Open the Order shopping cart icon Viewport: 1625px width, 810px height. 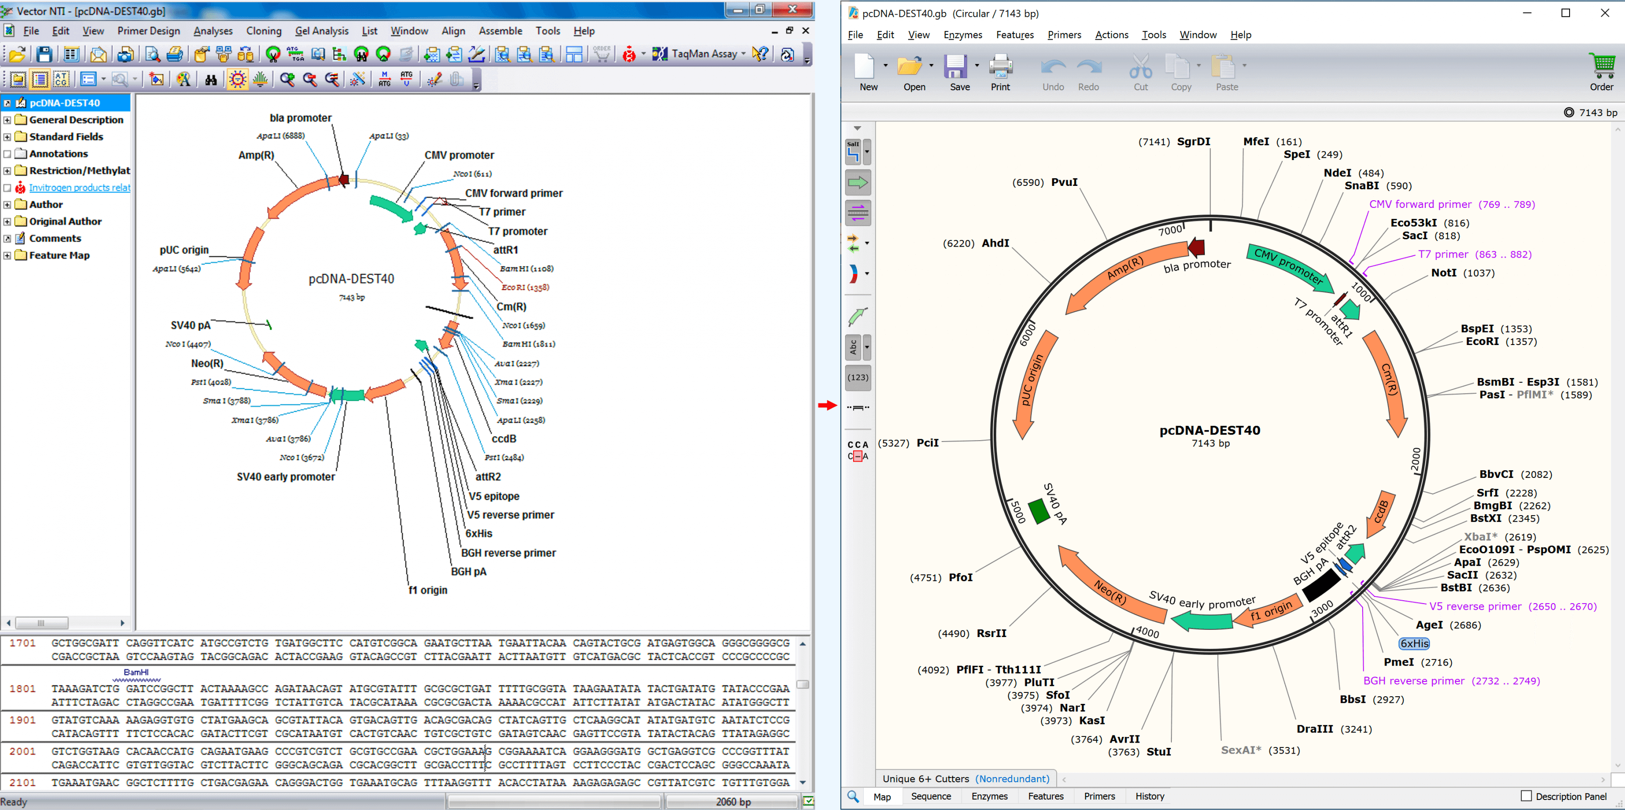tap(1602, 69)
